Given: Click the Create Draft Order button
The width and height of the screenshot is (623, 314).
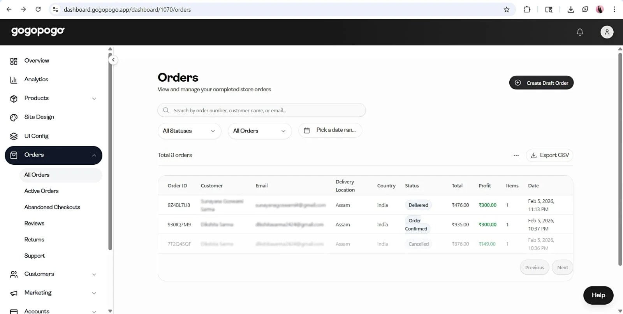Looking at the screenshot, I should pos(541,83).
